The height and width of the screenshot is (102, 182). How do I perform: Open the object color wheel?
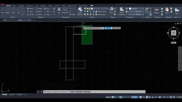127,8
